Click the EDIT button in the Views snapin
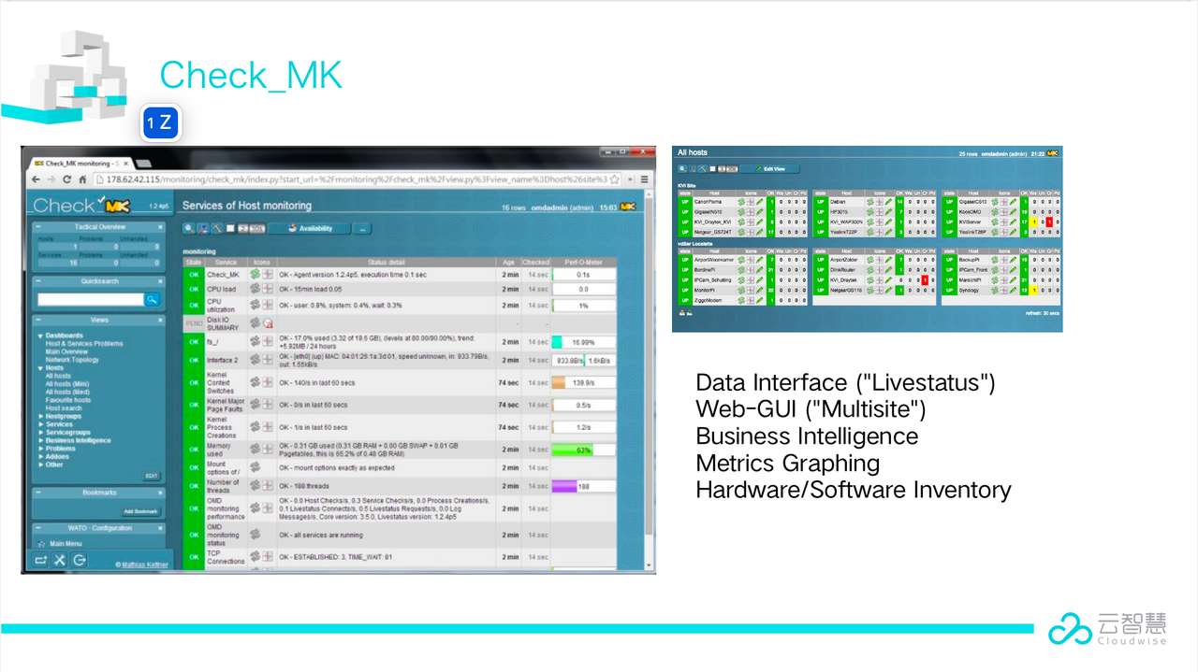This screenshot has height=672, width=1198. 152,476
